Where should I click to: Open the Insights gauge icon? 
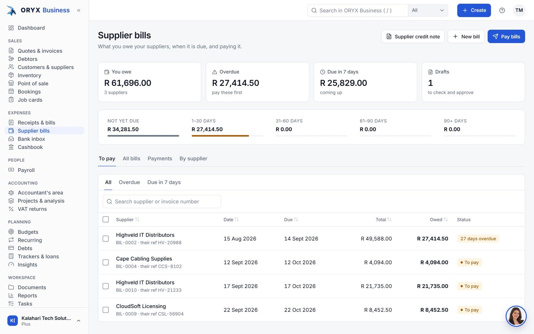tap(11, 265)
